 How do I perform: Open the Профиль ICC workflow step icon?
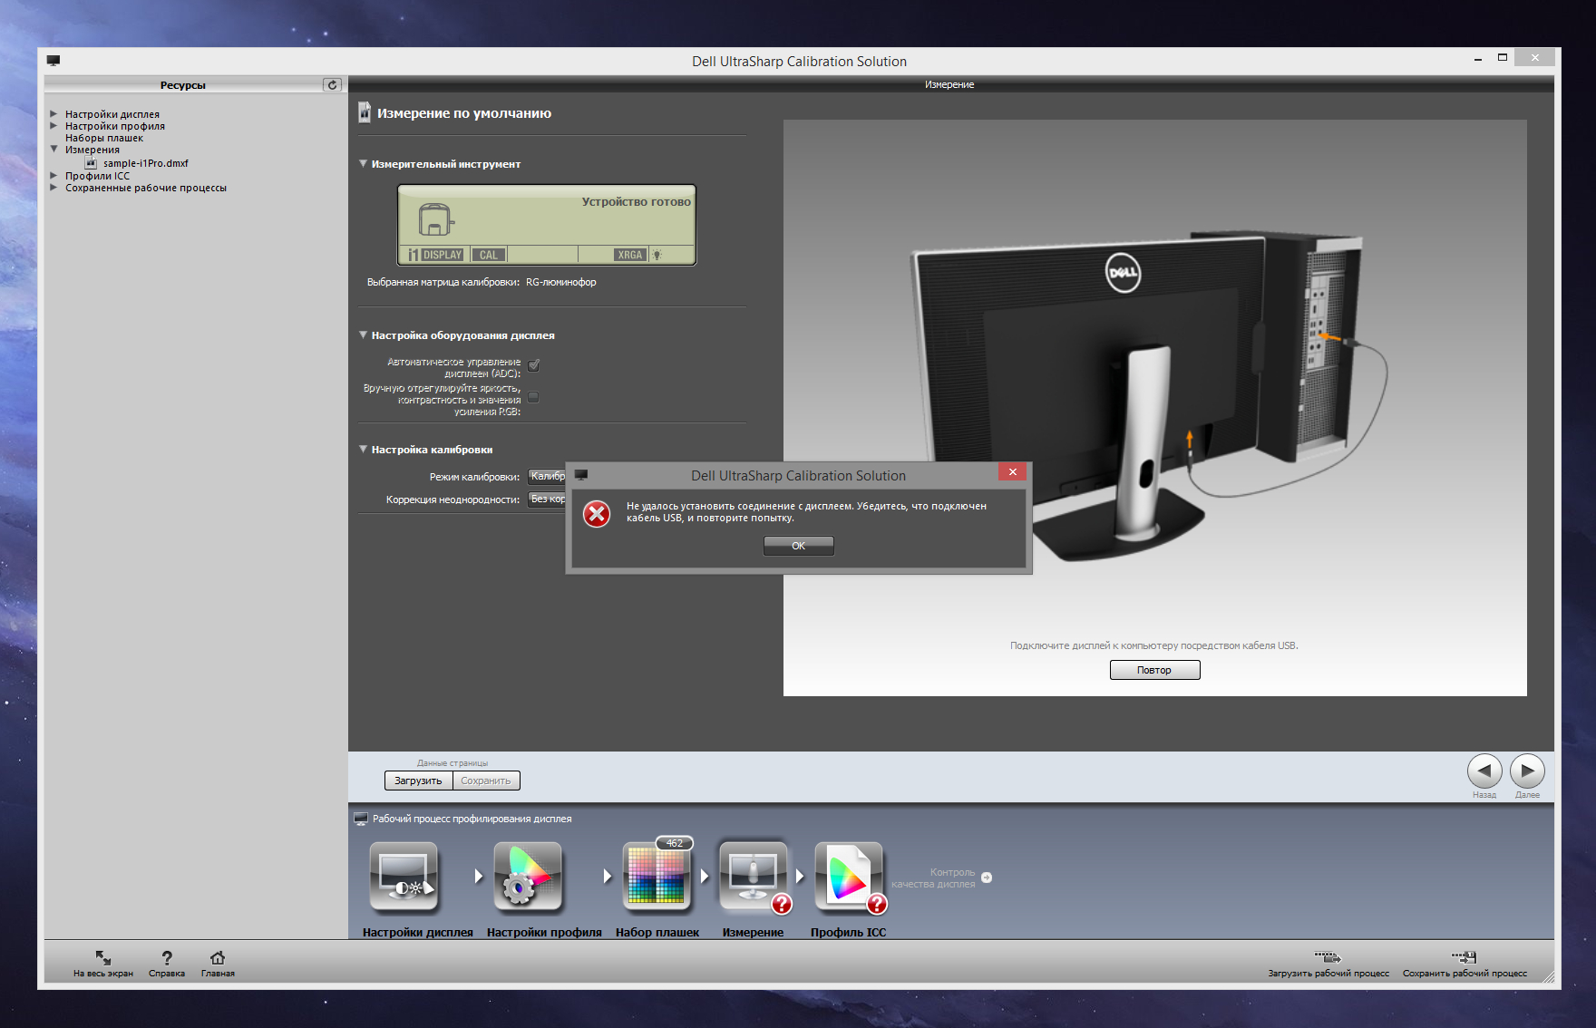coord(849,876)
